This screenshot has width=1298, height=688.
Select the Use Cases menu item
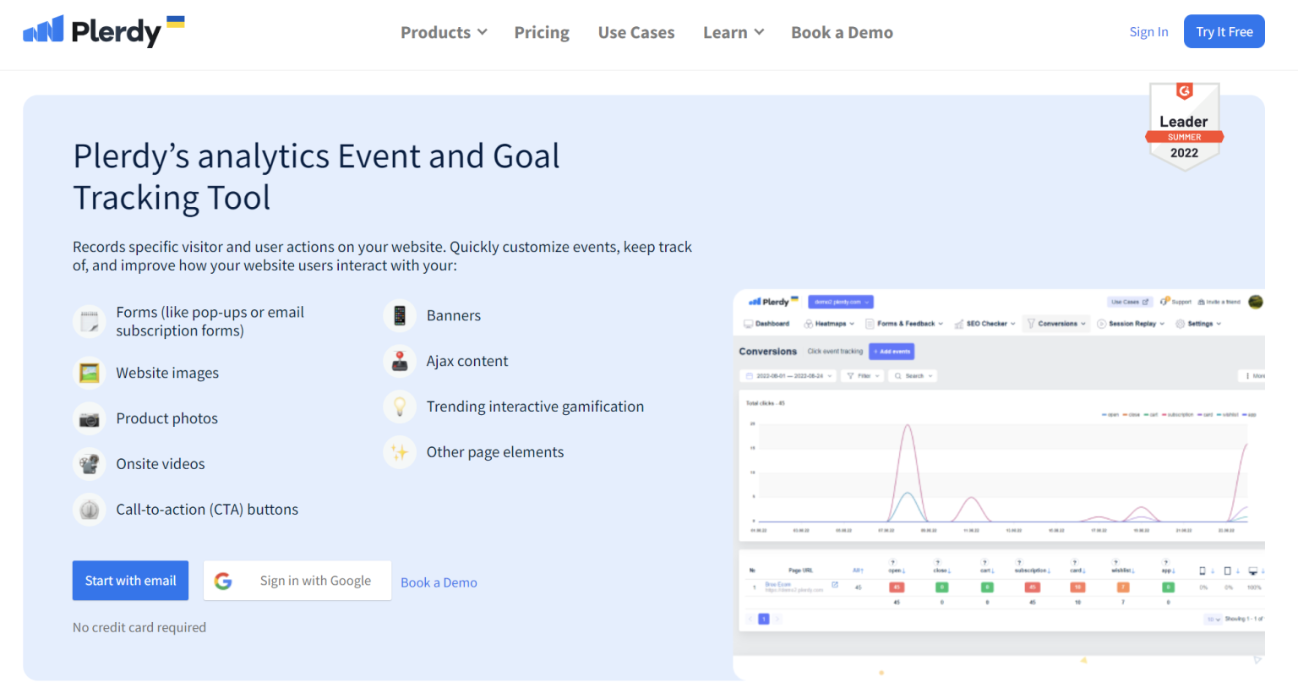point(636,32)
